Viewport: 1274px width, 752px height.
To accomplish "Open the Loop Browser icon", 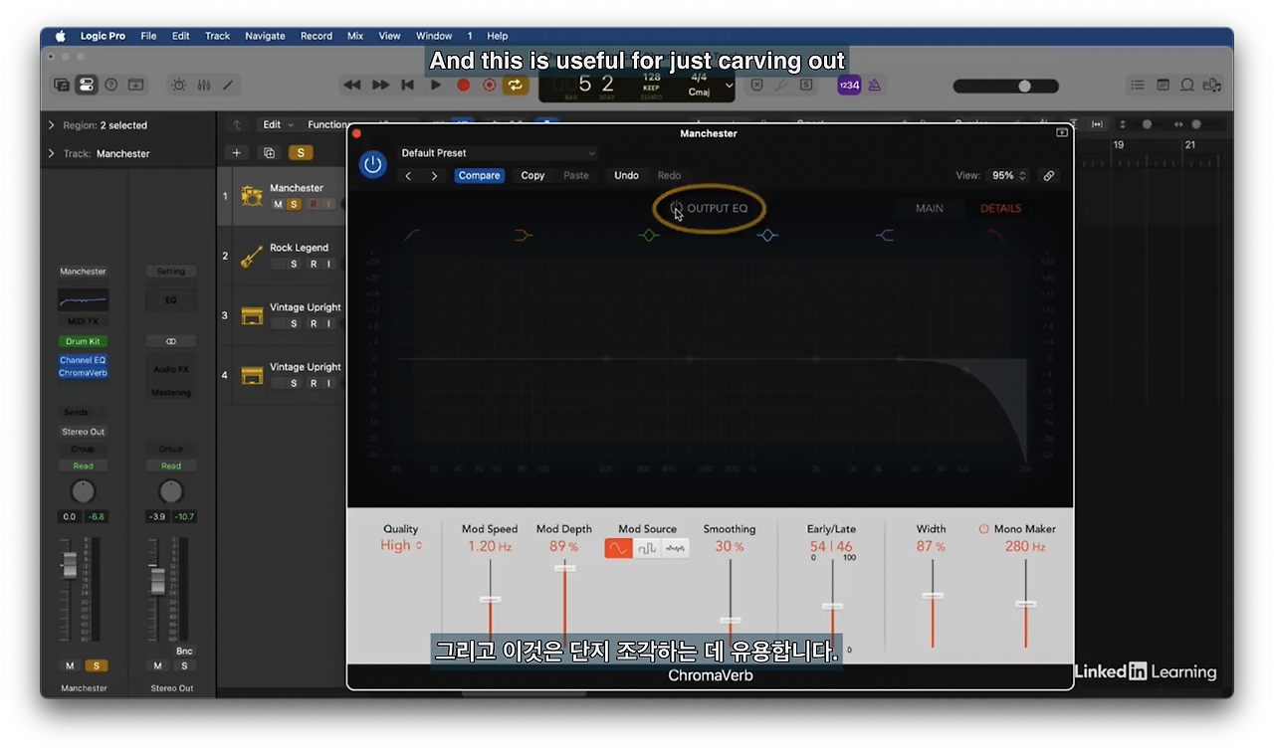I will (1186, 86).
